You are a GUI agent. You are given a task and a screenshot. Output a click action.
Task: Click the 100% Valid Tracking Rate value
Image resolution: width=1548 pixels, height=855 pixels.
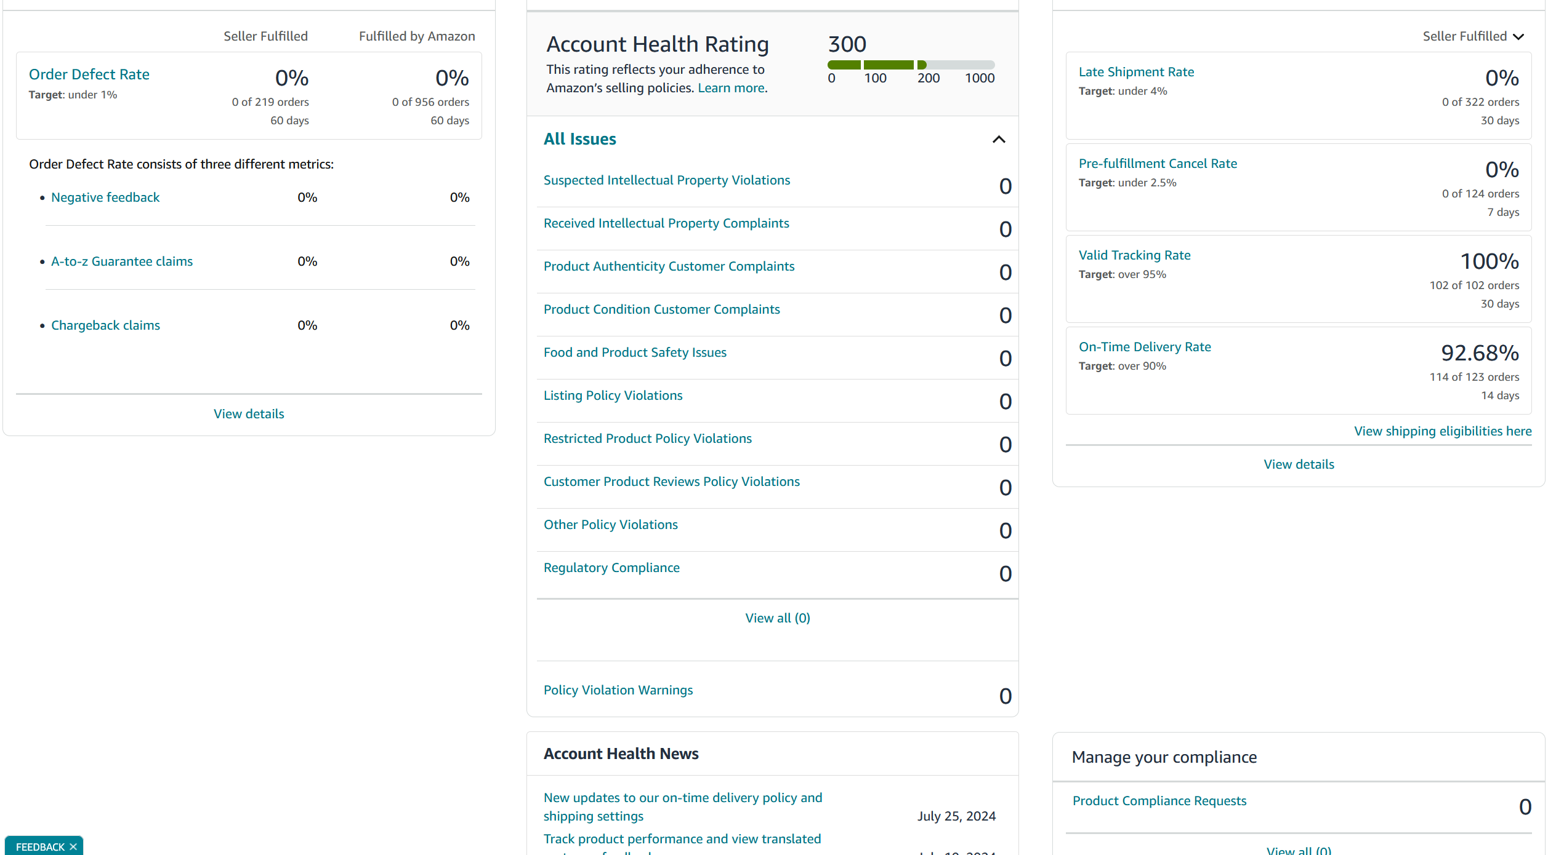pyautogui.click(x=1490, y=261)
